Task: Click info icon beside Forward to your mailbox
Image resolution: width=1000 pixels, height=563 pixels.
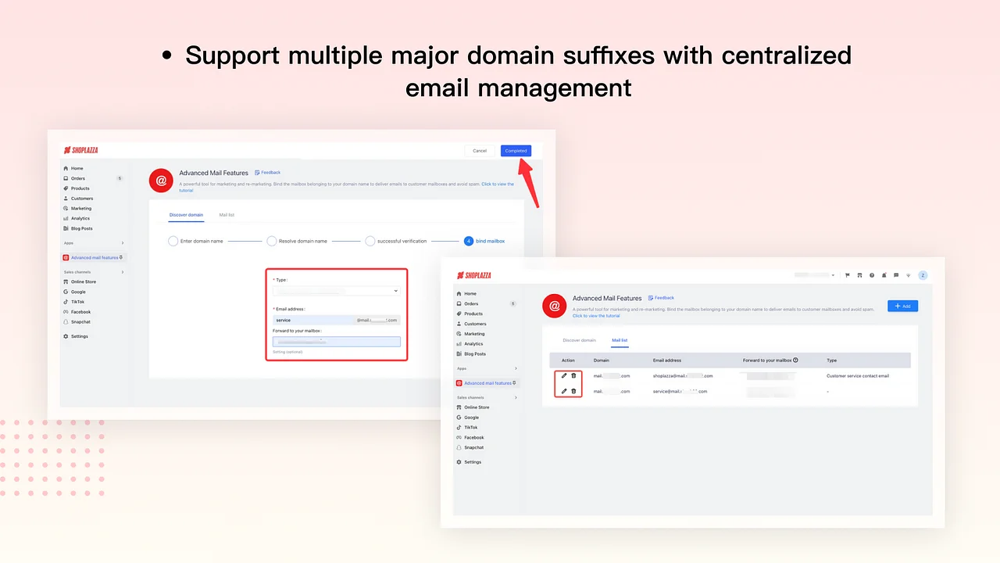Action: (x=795, y=360)
